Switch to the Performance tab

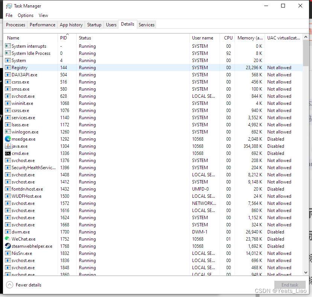[42, 24]
